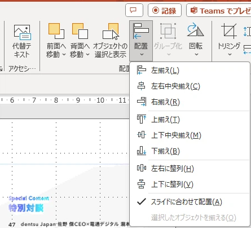251x228 pixels.
Task: Click the grayed グループ化 group icon
Action: (168, 31)
